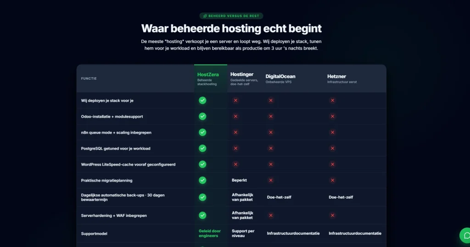The height and width of the screenshot is (247, 470).
Task: Click Hostinger red cross for Odoo-installatie row
Action: pyautogui.click(x=235, y=116)
